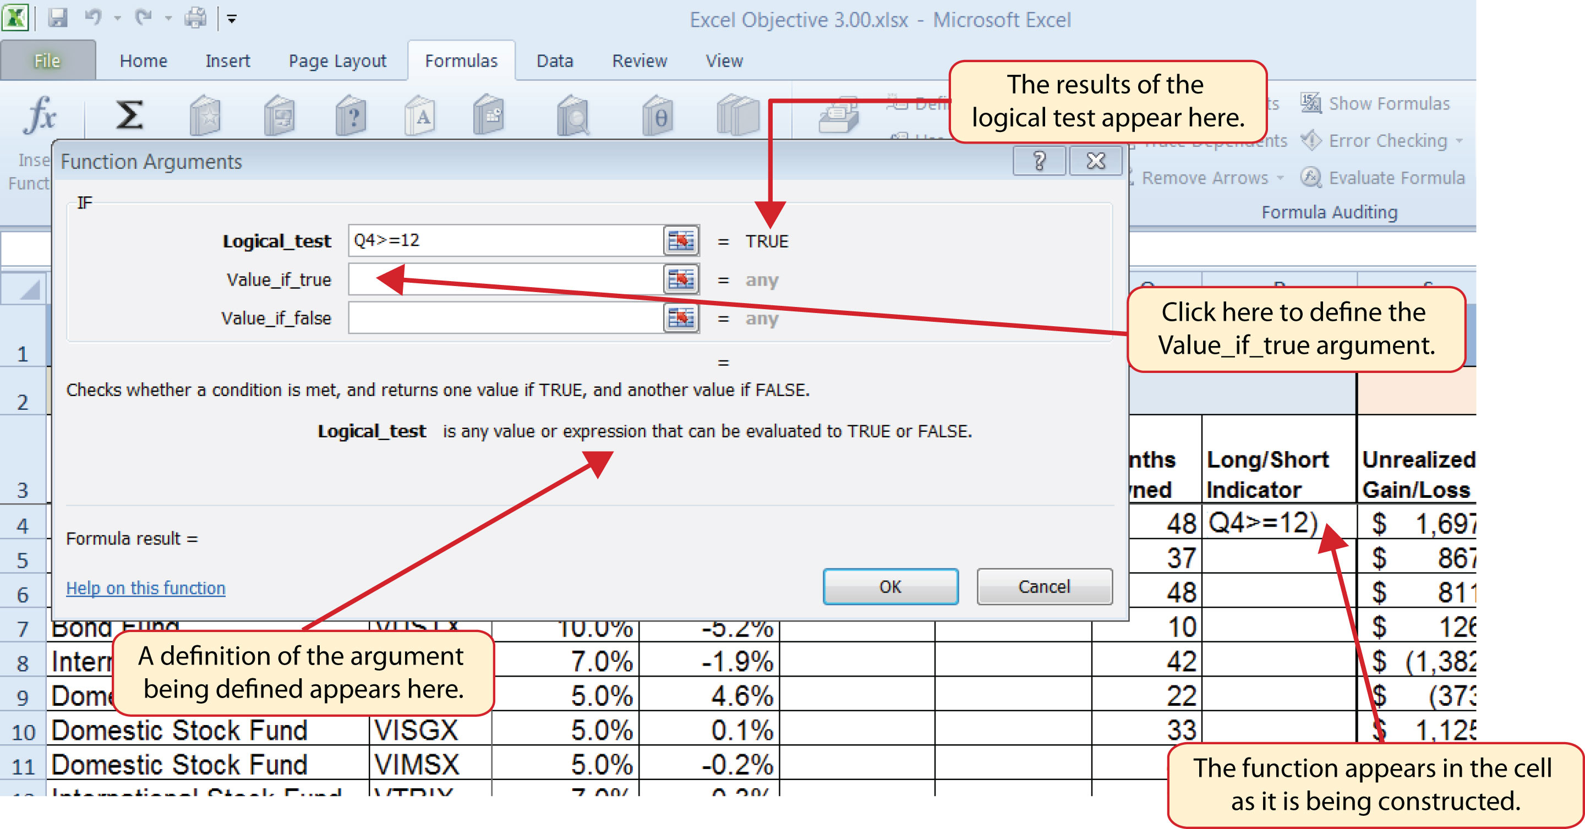This screenshot has height=829, width=1585.
Task: Open the Math & Trig functions icon
Action: pyautogui.click(x=657, y=114)
